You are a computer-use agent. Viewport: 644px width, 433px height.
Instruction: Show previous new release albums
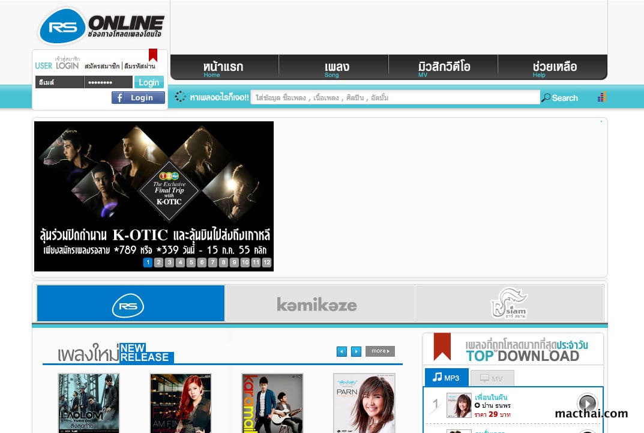(342, 351)
